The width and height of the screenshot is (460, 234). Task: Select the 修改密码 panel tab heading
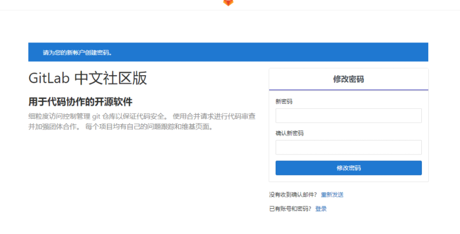click(x=348, y=79)
